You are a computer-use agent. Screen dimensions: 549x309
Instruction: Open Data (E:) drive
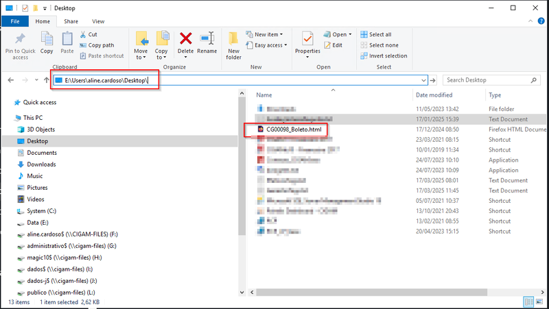coord(33,223)
